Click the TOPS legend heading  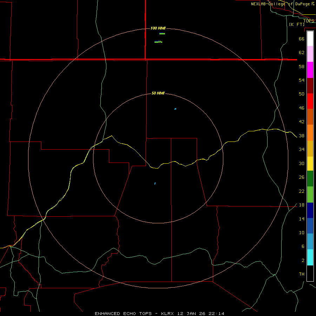tap(309, 21)
